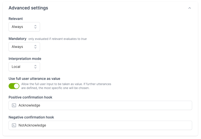Image resolution: width=201 pixels, height=139 pixels.
Task: Click the terminal icon beside Acknowledge
Action: (x=14, y=105)
